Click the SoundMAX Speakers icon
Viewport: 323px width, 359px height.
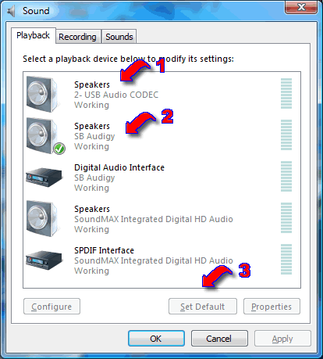43,218
